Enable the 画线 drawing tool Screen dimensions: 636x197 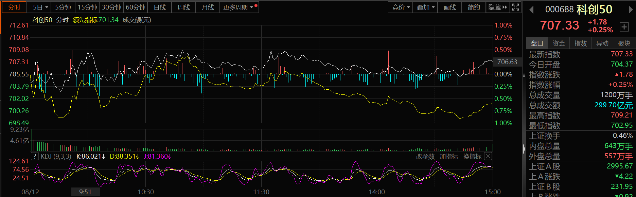coord(449,7)
